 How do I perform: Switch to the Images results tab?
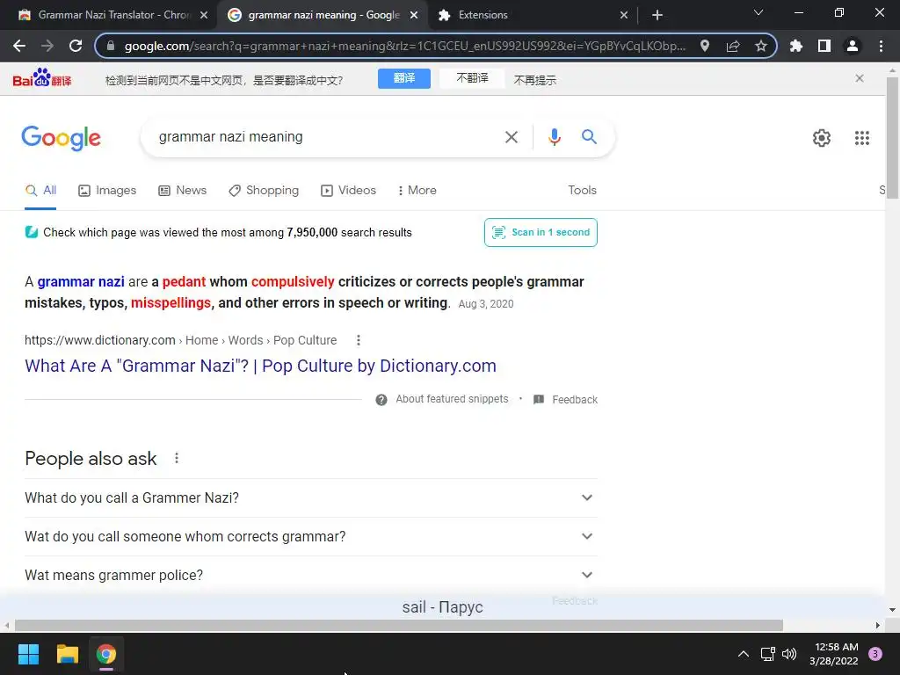107,191
